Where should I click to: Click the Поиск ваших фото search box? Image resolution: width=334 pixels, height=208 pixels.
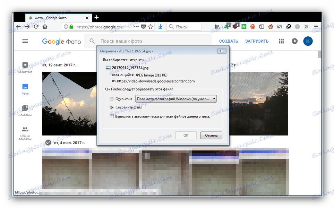[148, 41]
